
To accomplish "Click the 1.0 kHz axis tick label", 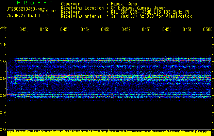I will click(x=3, y=62).
